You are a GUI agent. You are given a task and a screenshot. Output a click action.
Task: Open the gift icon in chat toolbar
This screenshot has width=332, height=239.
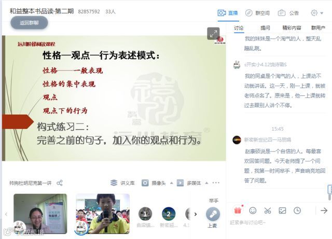(238, 210)
